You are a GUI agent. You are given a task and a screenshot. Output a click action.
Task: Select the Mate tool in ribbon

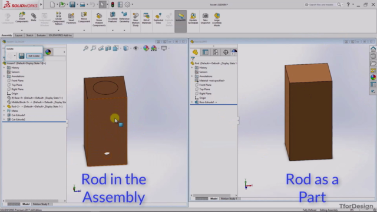34,17
